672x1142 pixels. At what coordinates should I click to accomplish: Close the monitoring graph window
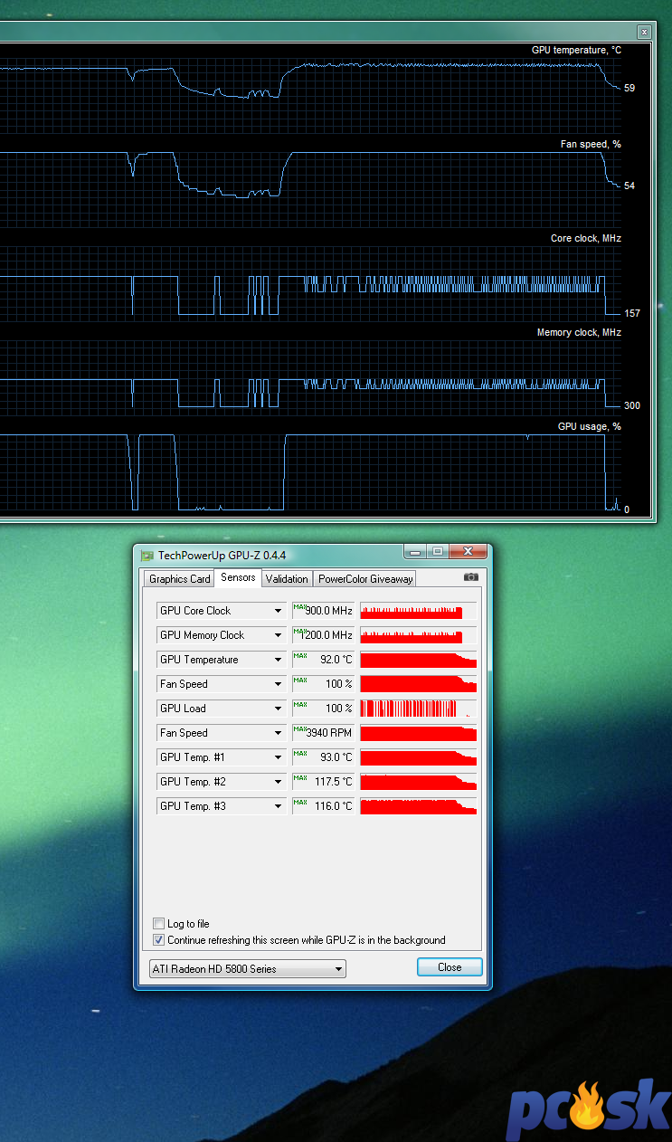(x=644, y=32)
